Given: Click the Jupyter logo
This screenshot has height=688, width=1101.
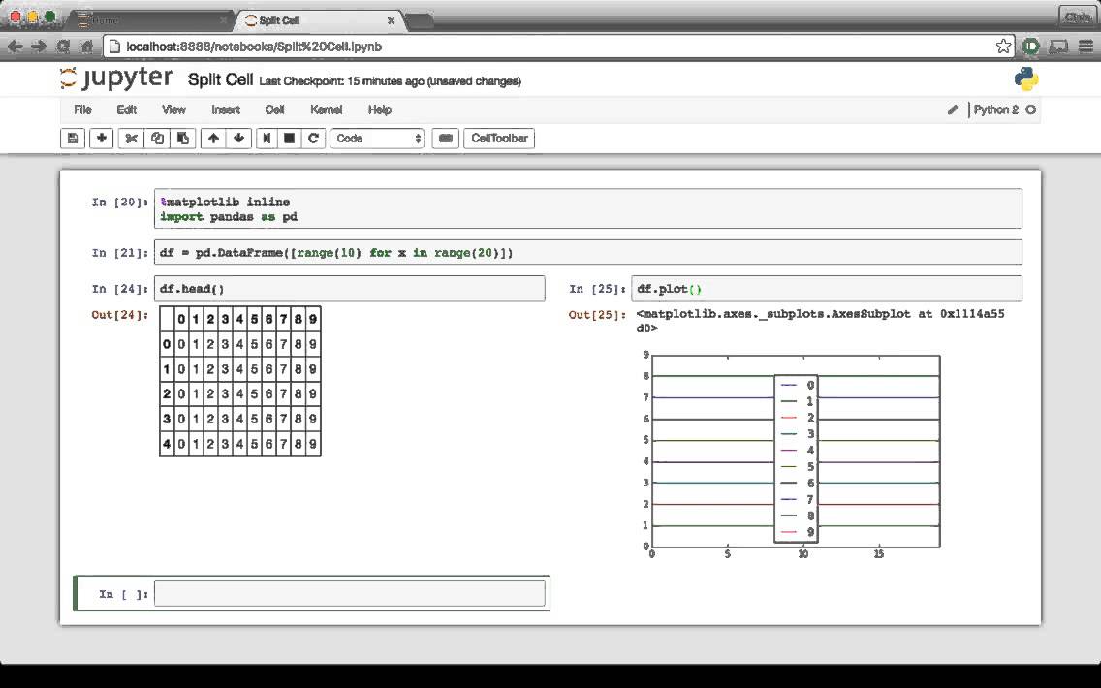Looking at the screenshot, I should 116,78.
